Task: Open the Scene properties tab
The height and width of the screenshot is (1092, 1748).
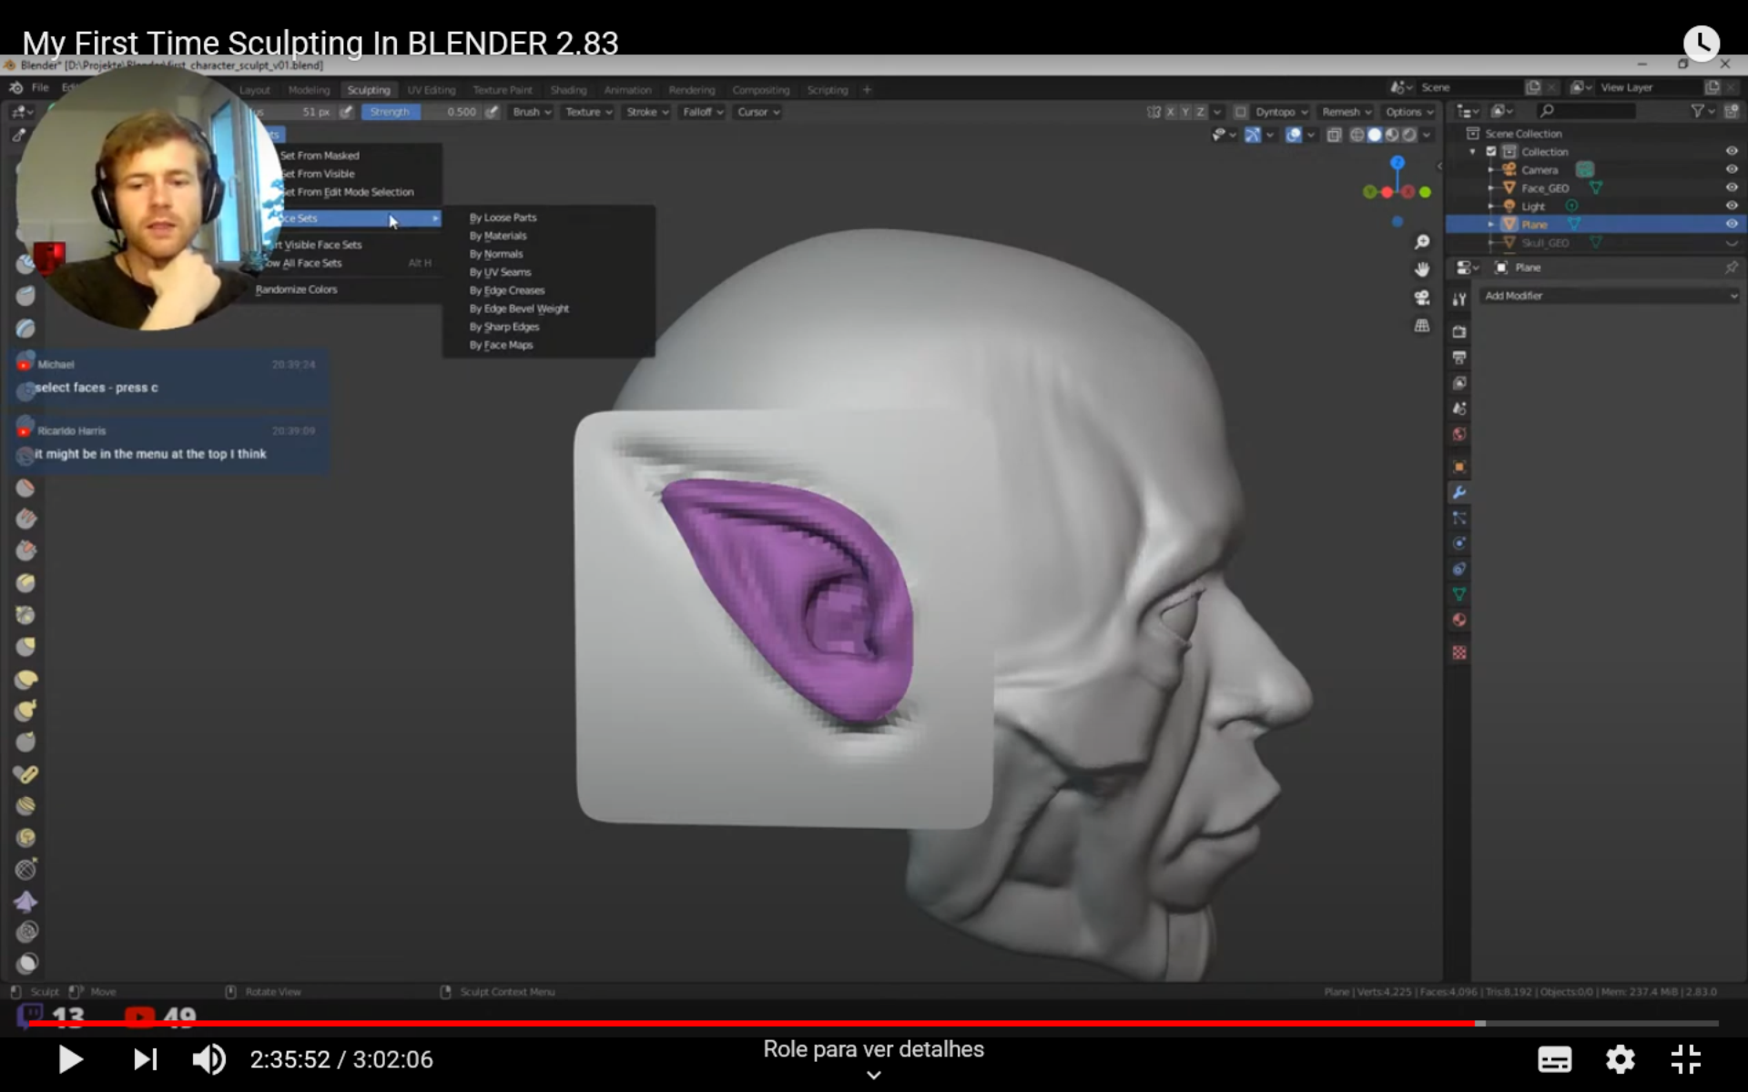Action: [x=1459, y=409]
